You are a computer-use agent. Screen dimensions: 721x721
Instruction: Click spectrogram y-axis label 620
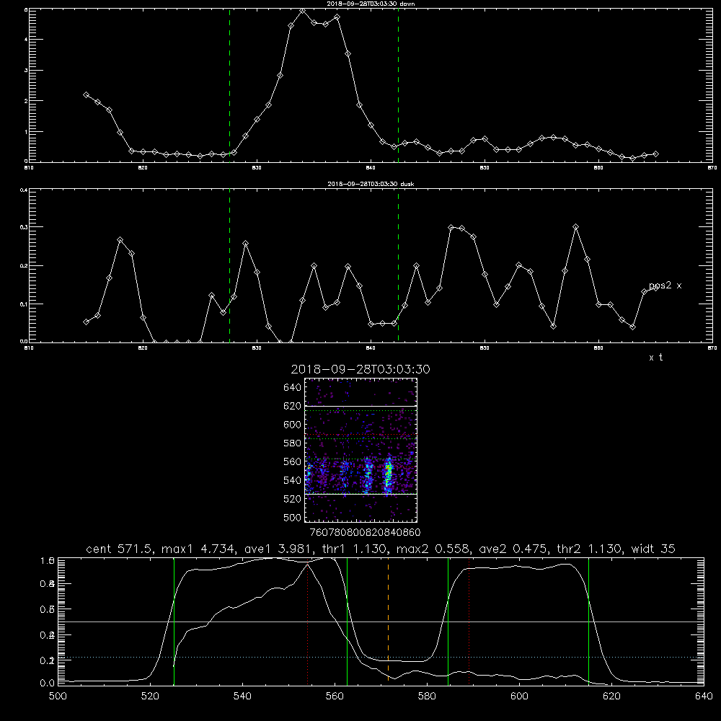coord(293,406)
